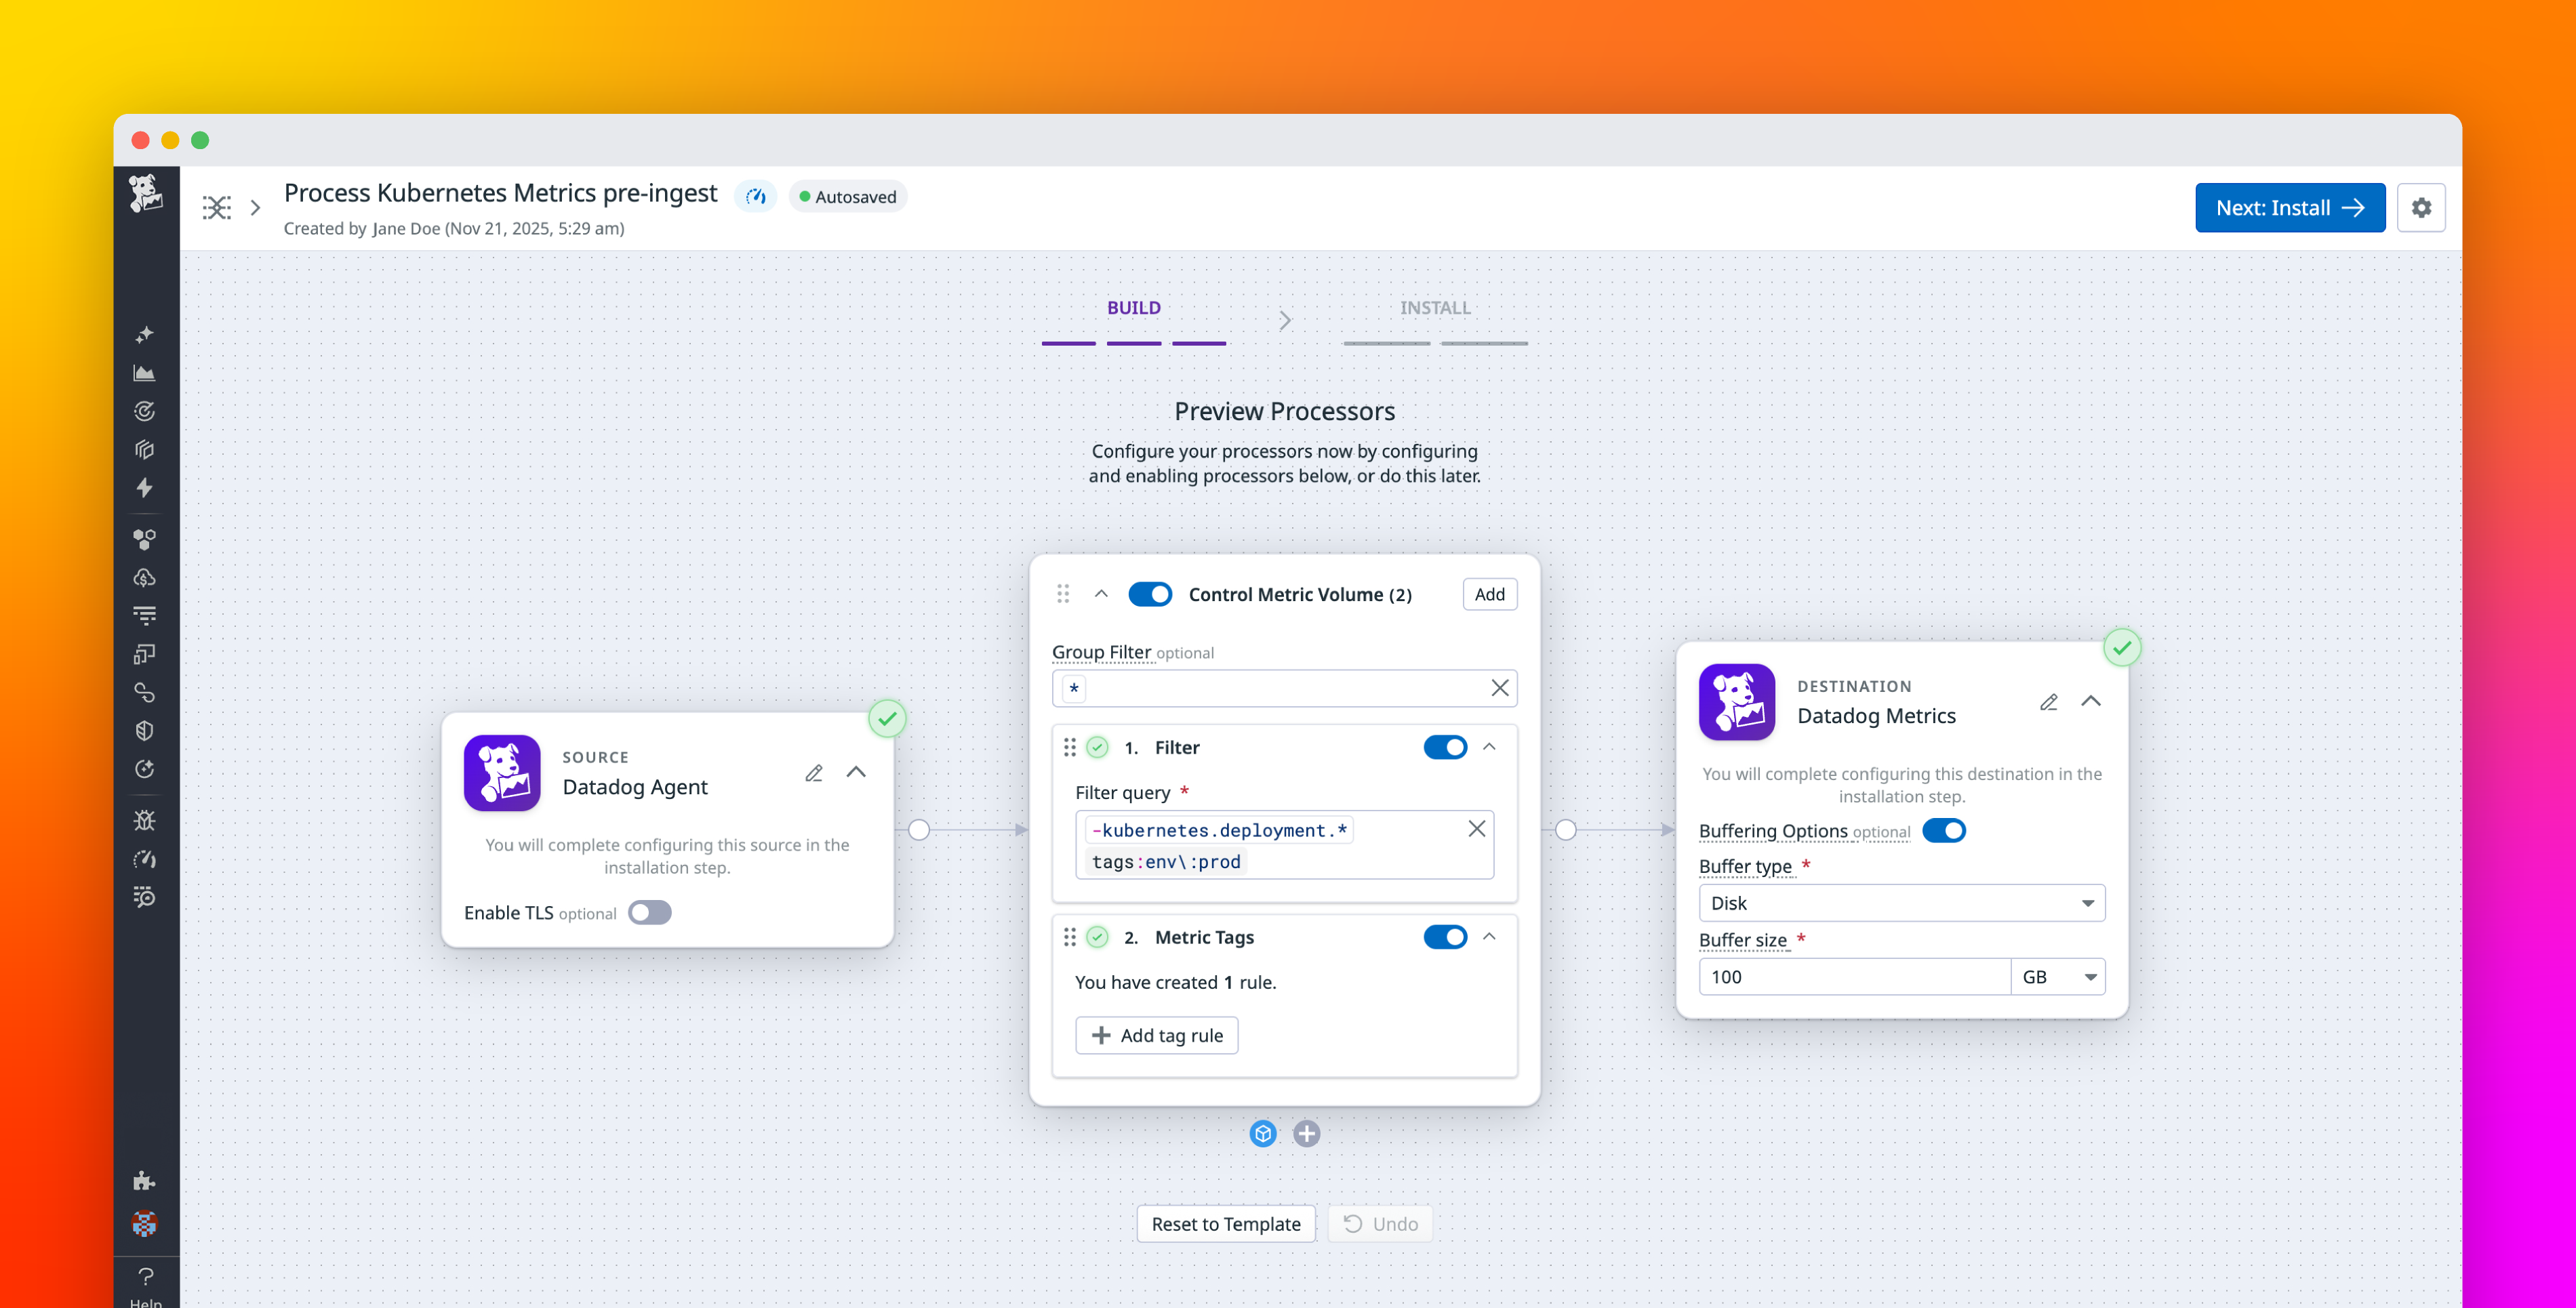Open the Error Tracking bug icon
Image resolution: width=2576 pixels, height=1308 pixels.
click(145, 820)
